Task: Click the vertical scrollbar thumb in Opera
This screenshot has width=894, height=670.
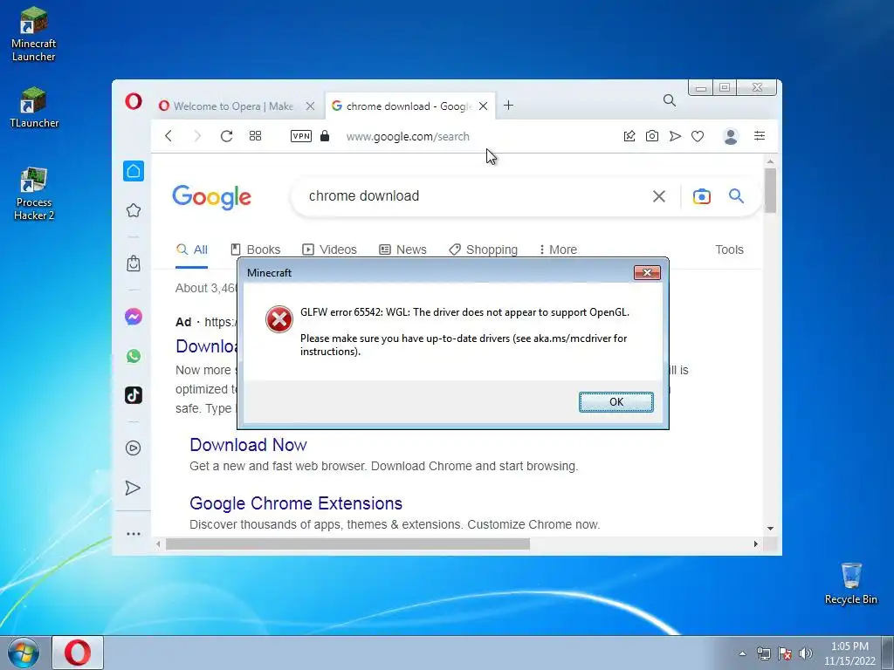Action: (770, 190)
